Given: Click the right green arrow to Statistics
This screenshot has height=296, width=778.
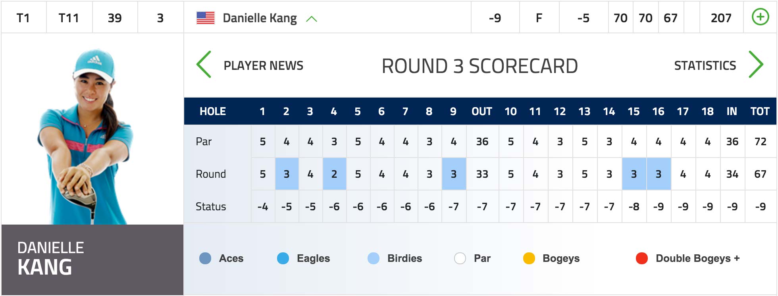Looking at the screenshot, I should (x=756, y=64).
